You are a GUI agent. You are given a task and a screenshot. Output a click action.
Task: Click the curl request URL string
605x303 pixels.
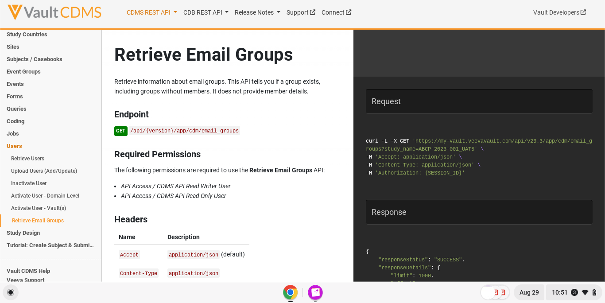[x=479, y=145]
